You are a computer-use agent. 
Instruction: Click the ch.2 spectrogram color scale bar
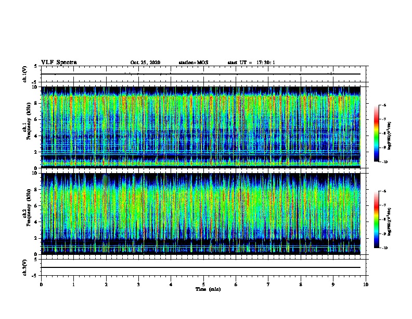[x=376, y=219]
